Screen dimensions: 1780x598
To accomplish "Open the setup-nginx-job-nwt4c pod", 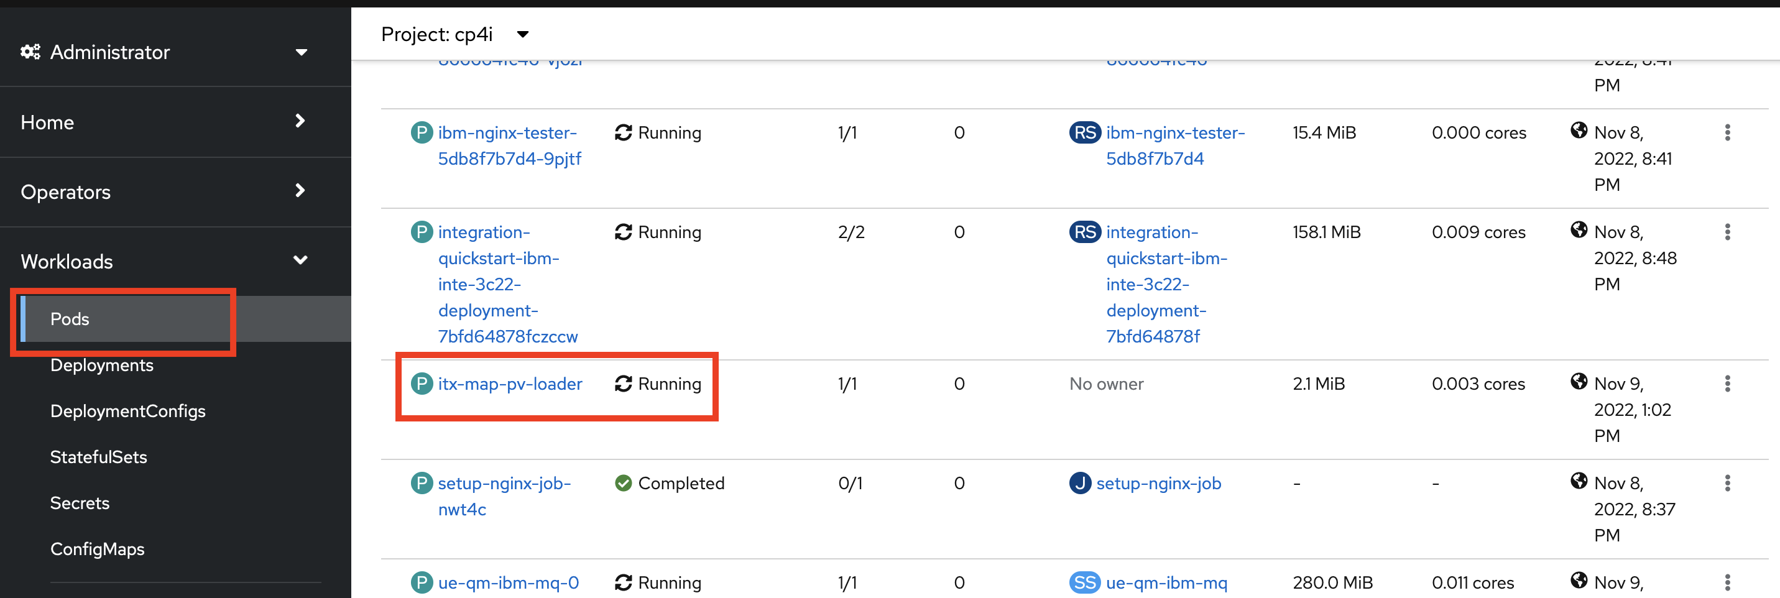I will pyautogui.click(x=504, y=497).
